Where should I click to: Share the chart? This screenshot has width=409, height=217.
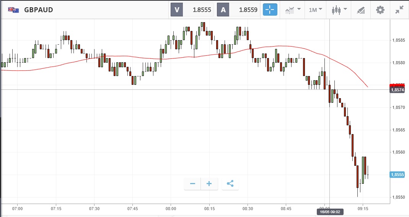point(230,184)
